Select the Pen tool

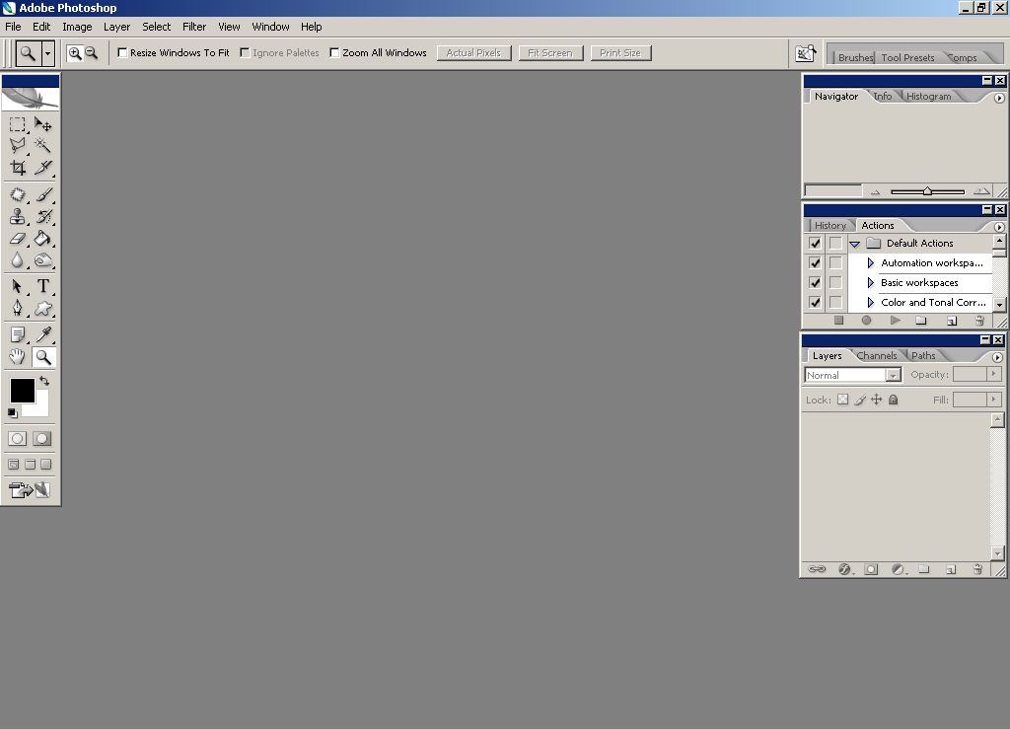(18, 308)
